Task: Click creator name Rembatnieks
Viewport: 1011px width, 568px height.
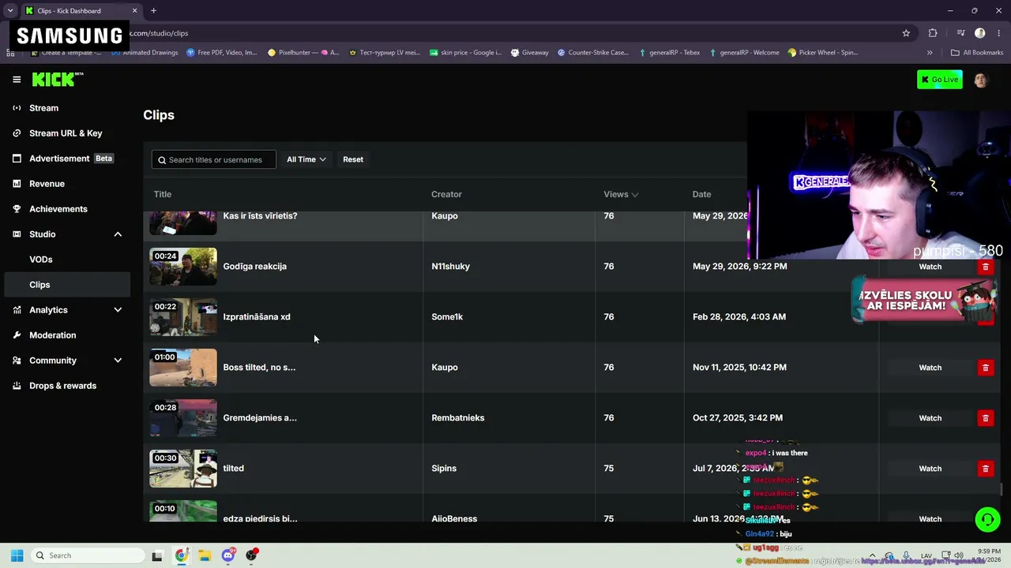Action: pyautogui.click(x=458, y=418)
